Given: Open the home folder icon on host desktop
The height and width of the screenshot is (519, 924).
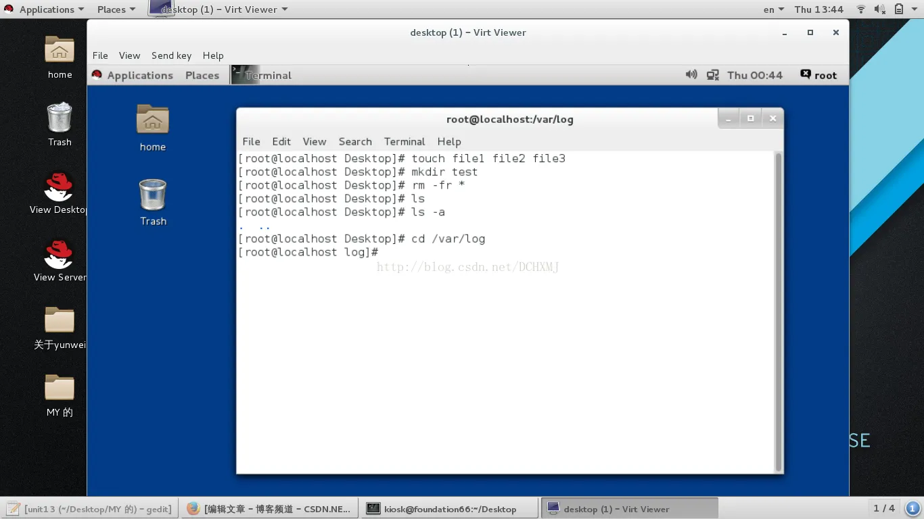Looking at the screenshot, I should [60, 49].
